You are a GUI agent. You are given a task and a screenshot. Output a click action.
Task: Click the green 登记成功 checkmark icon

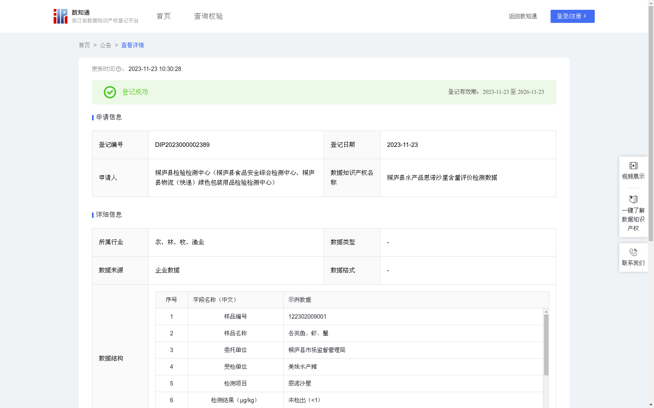coord(110,92)
